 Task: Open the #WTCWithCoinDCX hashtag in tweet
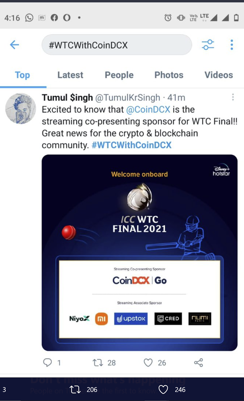(x=132, y=145)
